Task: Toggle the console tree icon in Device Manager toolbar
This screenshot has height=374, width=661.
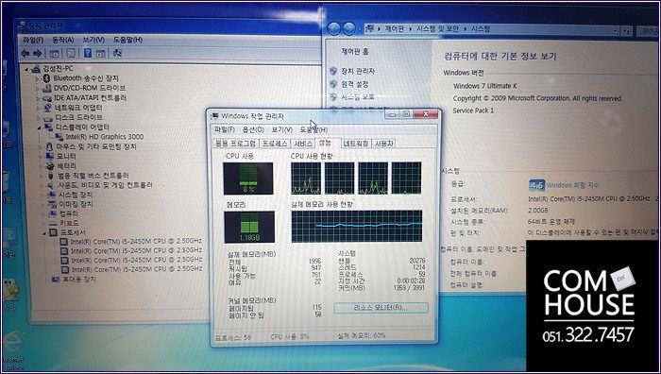Action: tap(54, 53)
